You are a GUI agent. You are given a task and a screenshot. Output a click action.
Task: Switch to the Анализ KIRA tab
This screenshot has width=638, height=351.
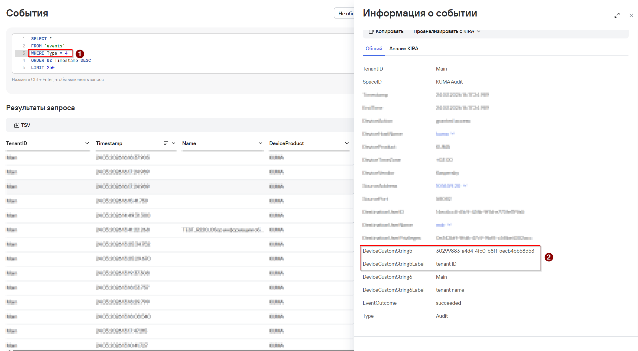pos(403,49)
